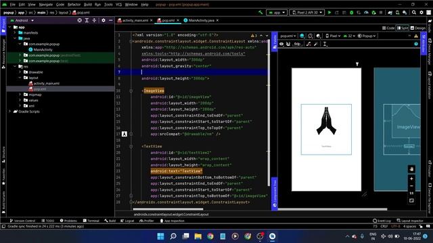Switch editor to Code view mode

[388, 28]
